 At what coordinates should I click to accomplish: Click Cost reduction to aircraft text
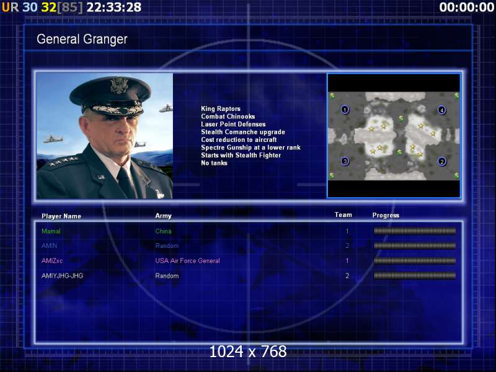tap(239, 140)
